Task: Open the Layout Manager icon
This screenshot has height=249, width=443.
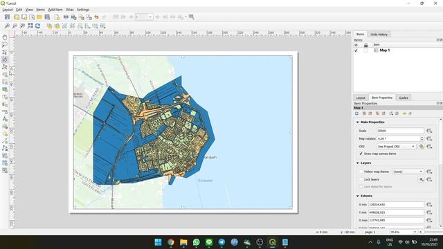Action: (x=32, y=17)
